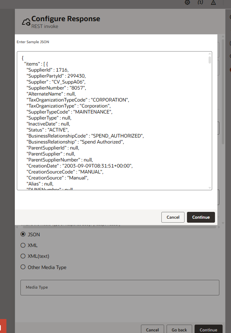
Task: Click into the Media Type input field
Action: click(120, 287)
